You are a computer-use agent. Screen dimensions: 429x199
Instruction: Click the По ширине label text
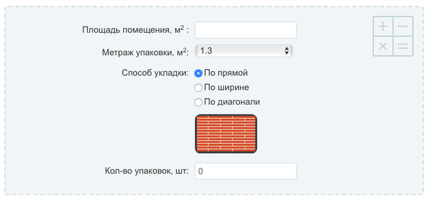pyautogui.click(x=227, y=88)
